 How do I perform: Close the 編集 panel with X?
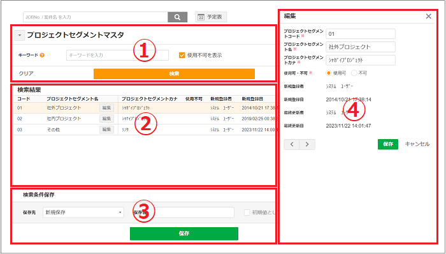(428, 16)
